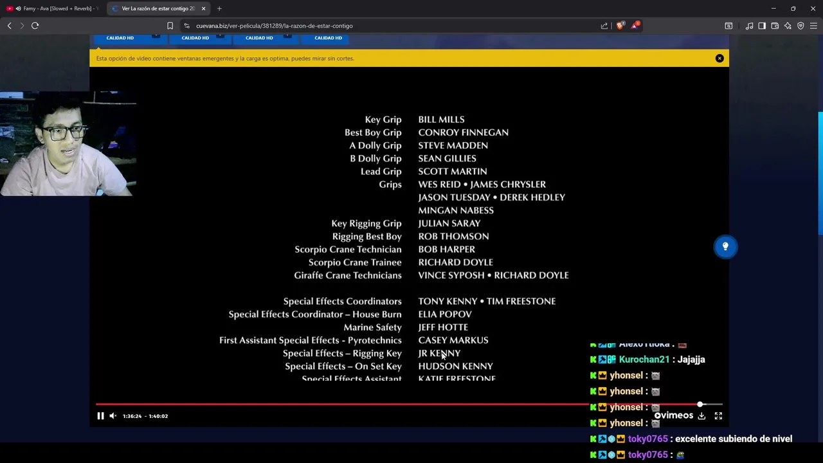Reload the cuevana page
This screenshot has width=823, height=463.
click(x=35, y=26)
